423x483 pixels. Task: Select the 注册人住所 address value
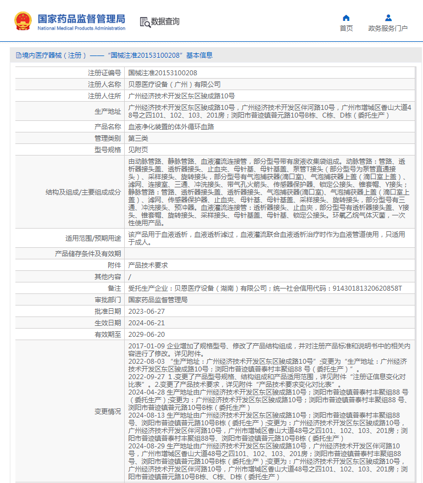(x=182, y=96)
